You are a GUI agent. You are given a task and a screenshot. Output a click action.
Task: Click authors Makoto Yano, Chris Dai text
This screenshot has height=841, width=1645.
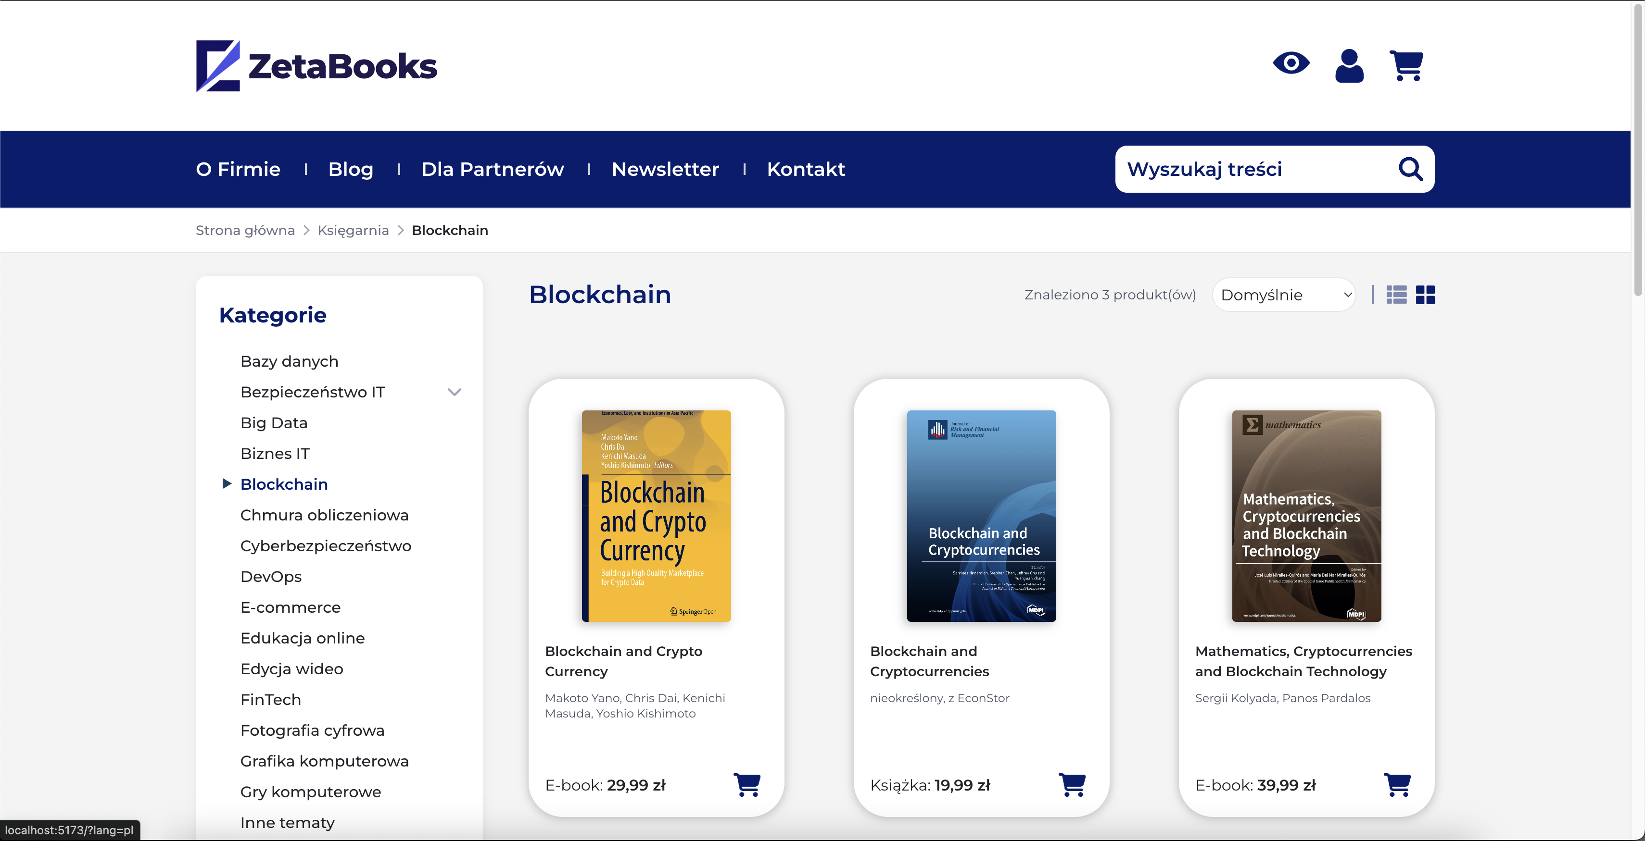click(635, 706)
